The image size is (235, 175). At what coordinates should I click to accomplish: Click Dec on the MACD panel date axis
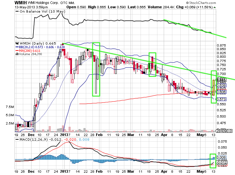[31, 172]
